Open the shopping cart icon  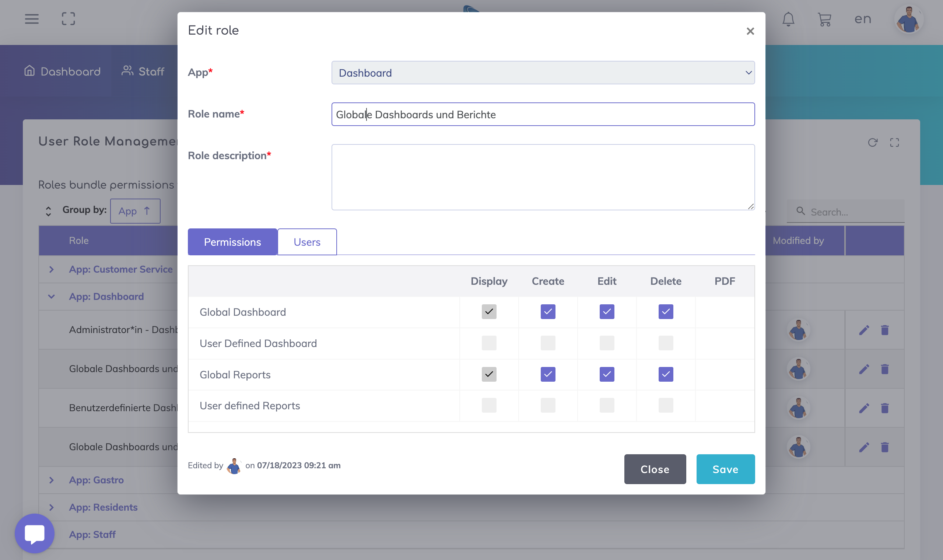point(824,19)
